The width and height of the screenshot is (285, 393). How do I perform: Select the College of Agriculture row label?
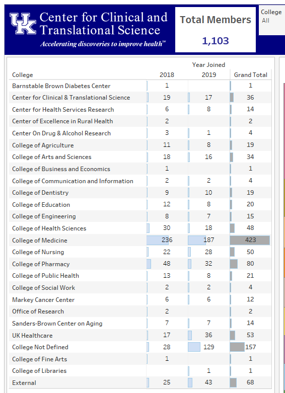[x=43, y=145]
